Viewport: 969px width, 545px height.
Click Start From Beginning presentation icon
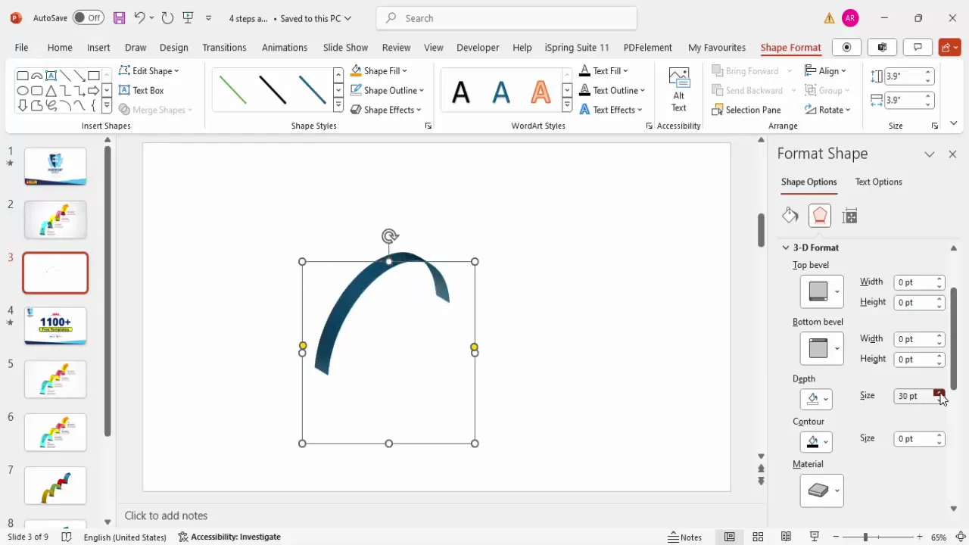click(x=189, y=17)
